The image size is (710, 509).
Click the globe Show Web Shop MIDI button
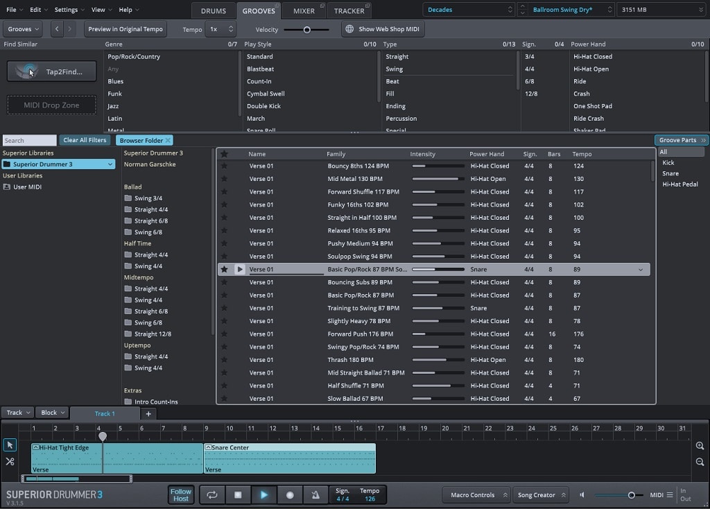(x=383, y=29)
